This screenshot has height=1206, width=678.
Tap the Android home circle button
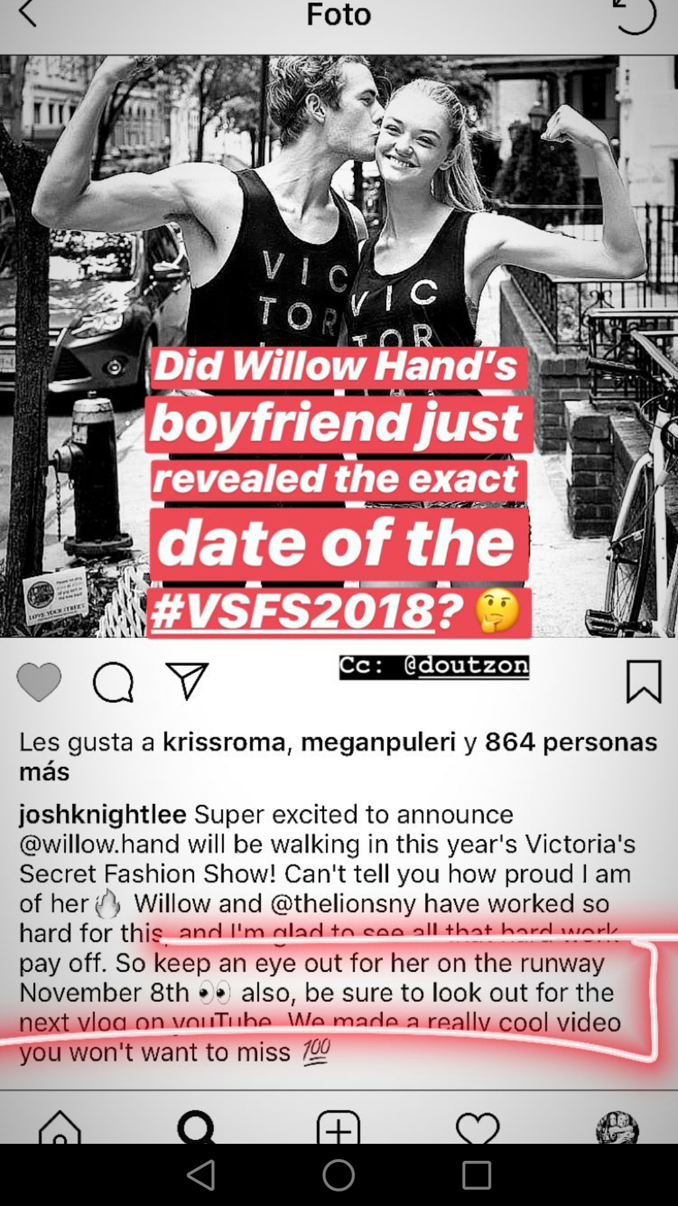(x=338, y=1175)
